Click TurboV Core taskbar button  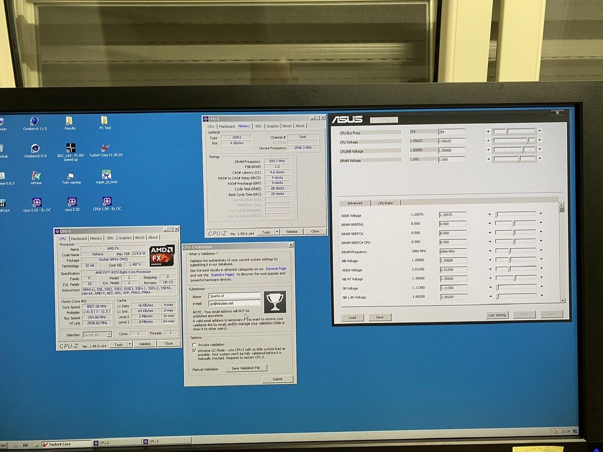66,444
